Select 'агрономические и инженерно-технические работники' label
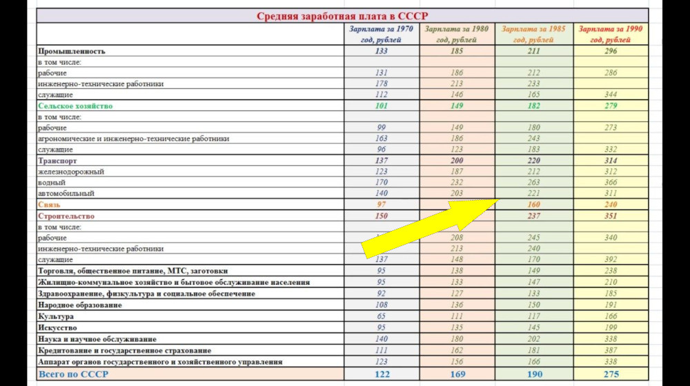 pos(133,139)
